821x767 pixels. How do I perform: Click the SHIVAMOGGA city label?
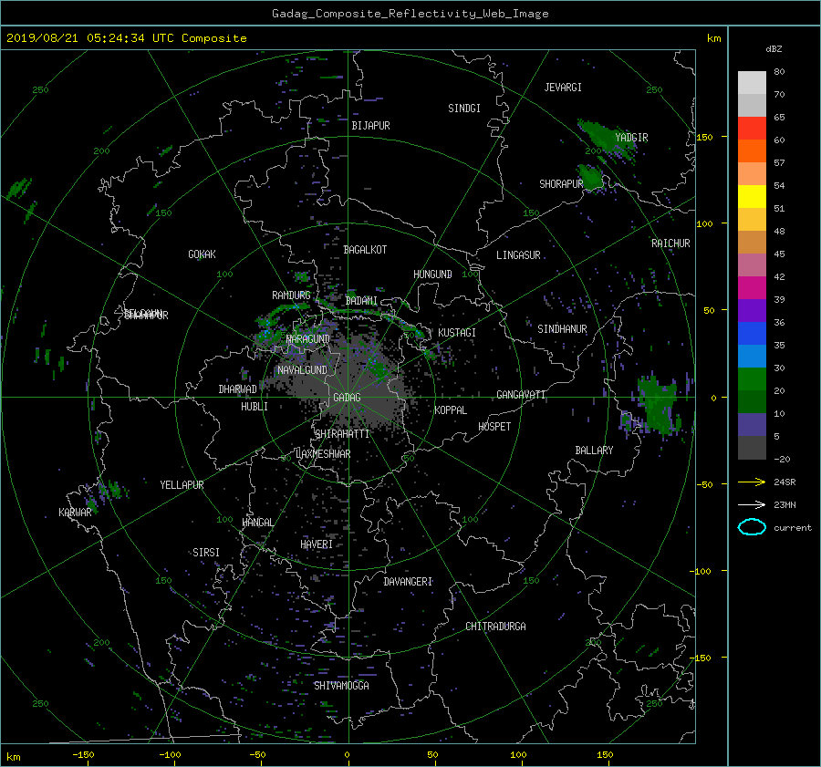click(x=341, y=686)
